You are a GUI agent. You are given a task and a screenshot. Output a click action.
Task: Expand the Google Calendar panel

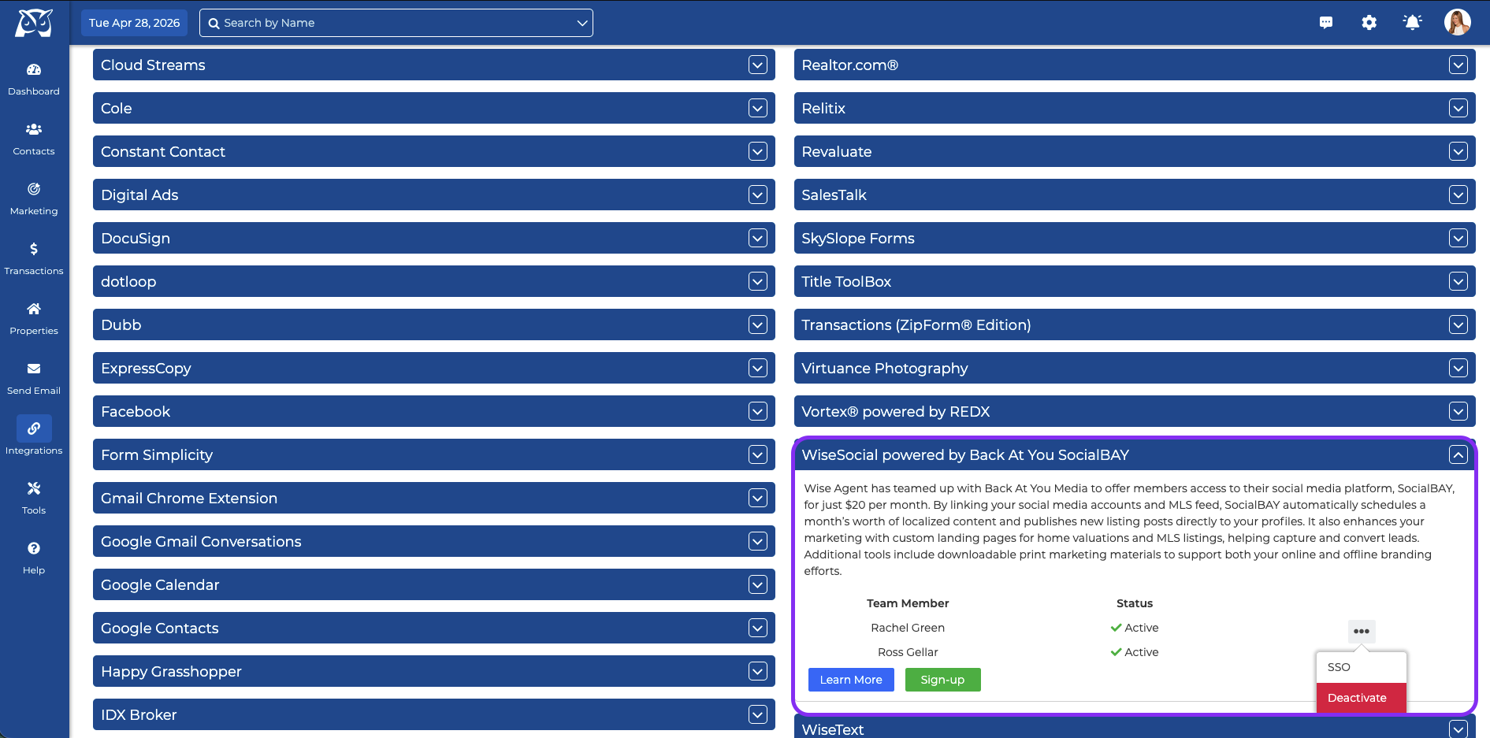coord(758,584)
